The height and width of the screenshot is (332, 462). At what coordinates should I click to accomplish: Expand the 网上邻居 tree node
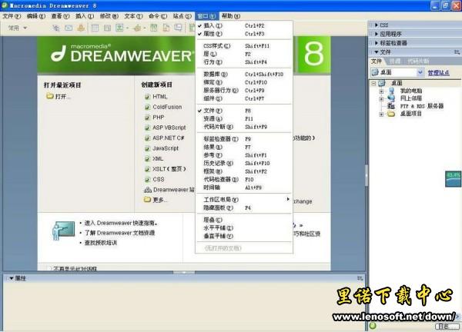pos(381,99)
